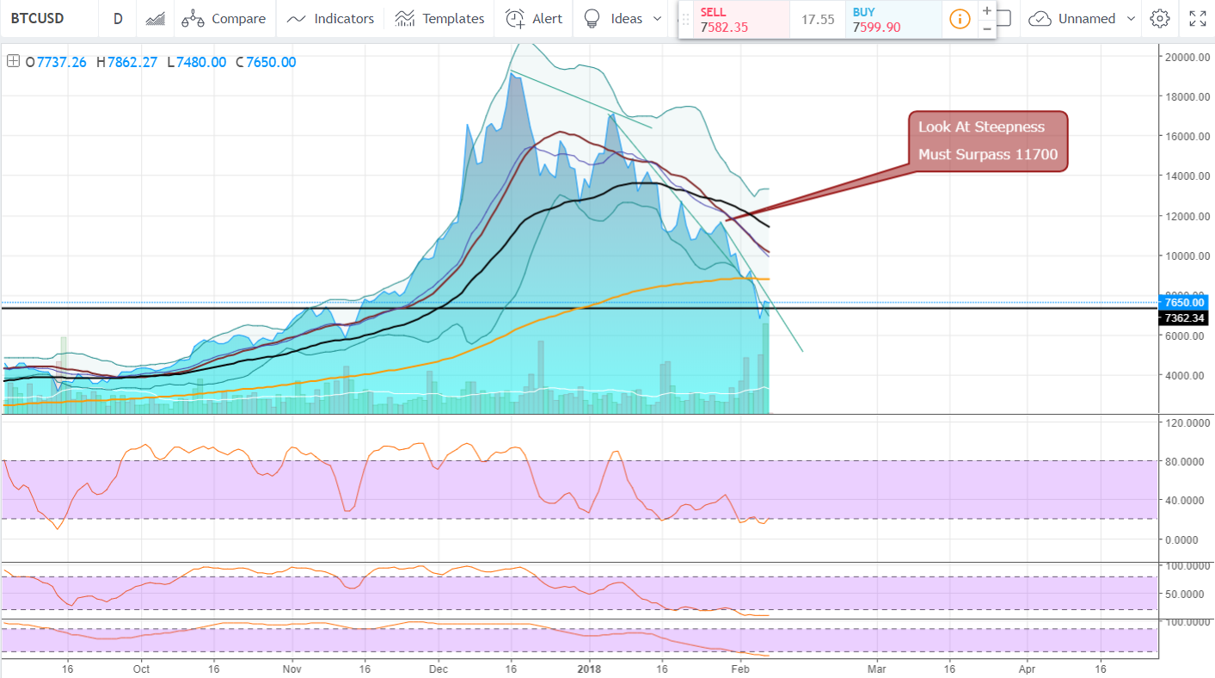Screen dimensions: 1215x678
Task: Click the SELL 7582.35 button
Action: click(x=741, y=19)
